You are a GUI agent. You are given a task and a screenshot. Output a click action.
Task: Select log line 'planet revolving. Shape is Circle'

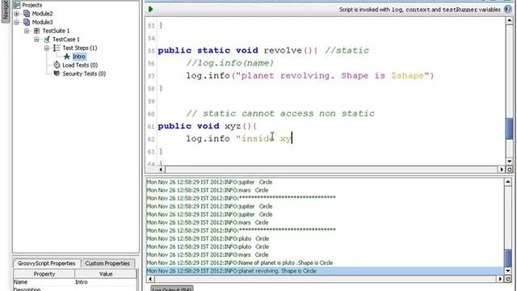pyautogui.click(x=325, y=271)
